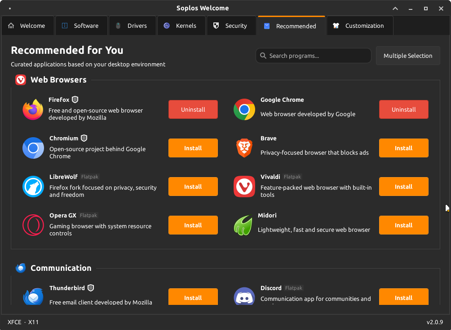Image resolution: width=451 pixels, height=330 pixels.
Task: Click the Brave lion icon
Action: [x=244, y=148]
